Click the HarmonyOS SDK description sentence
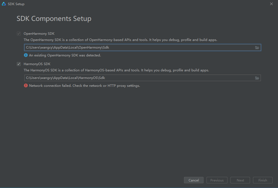278x188 pixels. point(116,70)
